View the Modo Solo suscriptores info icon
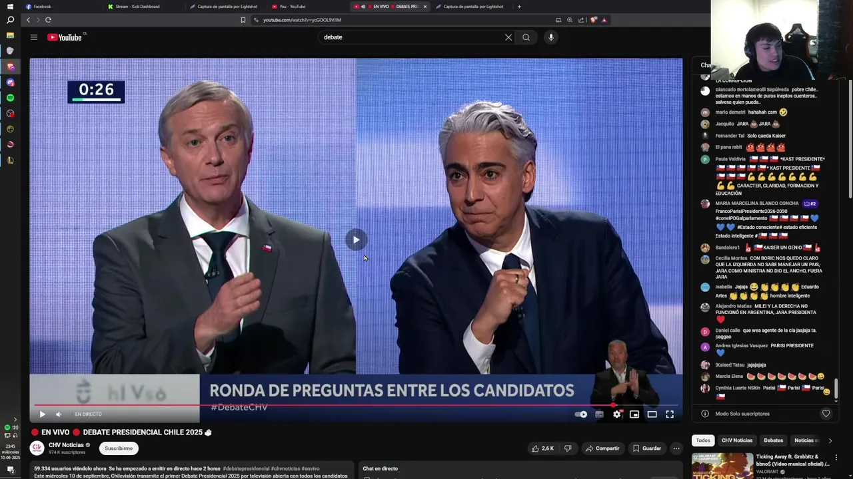The width and height of the screenshot is (853, 479). [705, 414]
